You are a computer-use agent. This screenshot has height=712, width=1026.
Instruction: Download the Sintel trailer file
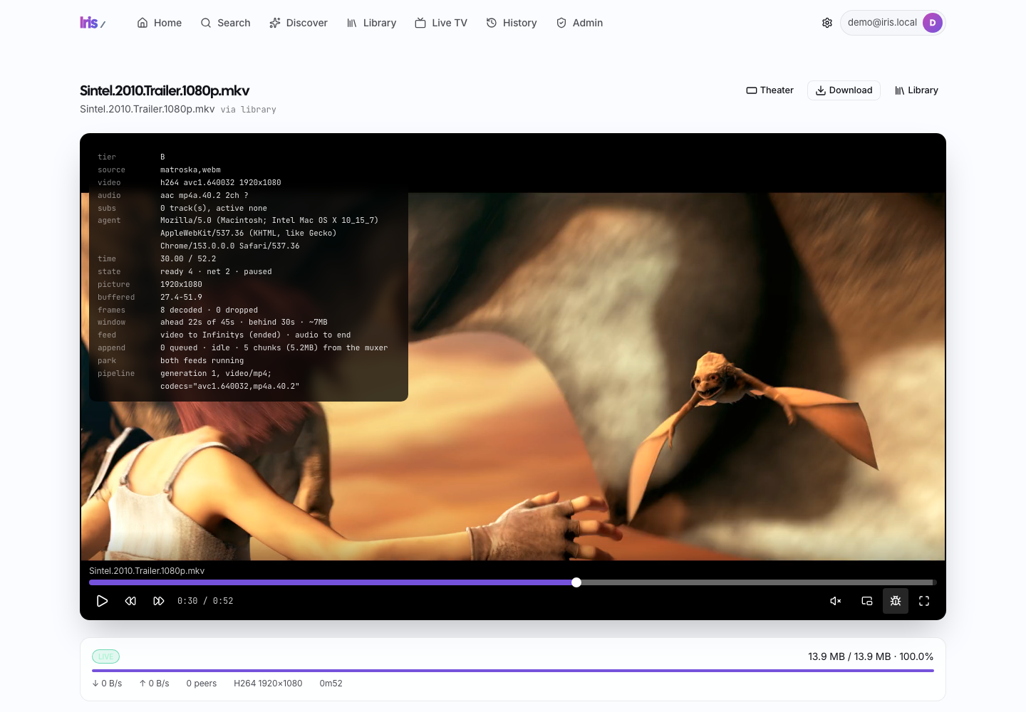[844, 90]
